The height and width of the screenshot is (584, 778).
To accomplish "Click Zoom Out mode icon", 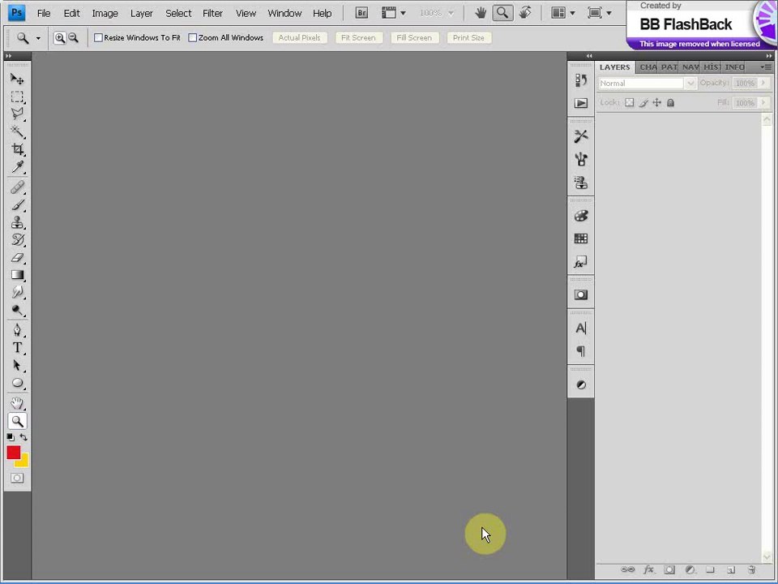I will 73,38.
